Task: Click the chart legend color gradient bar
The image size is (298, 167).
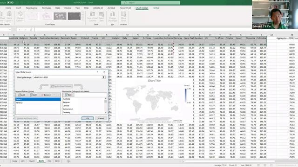Action: (186, 96)
